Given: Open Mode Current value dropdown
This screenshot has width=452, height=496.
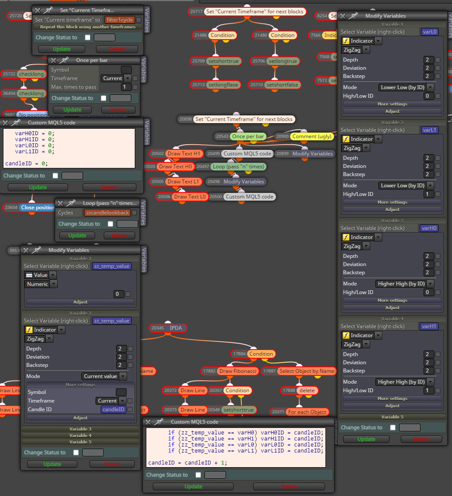Looking at the screenshot, I should point(104,376).
